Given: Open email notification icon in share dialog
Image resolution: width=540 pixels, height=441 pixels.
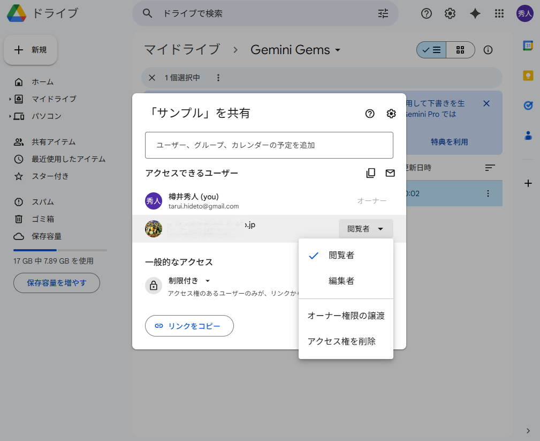Looking at the screenshot, I should coord(390,173).
